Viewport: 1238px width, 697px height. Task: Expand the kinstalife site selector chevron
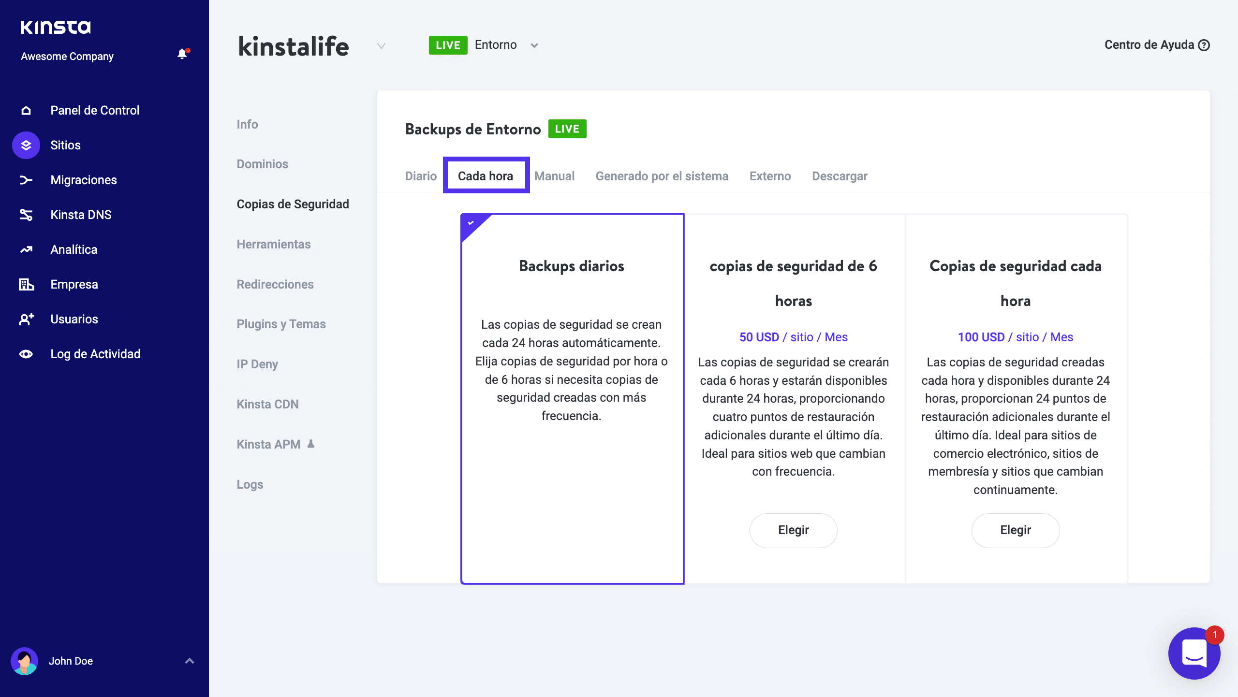[x=381, y=46]
